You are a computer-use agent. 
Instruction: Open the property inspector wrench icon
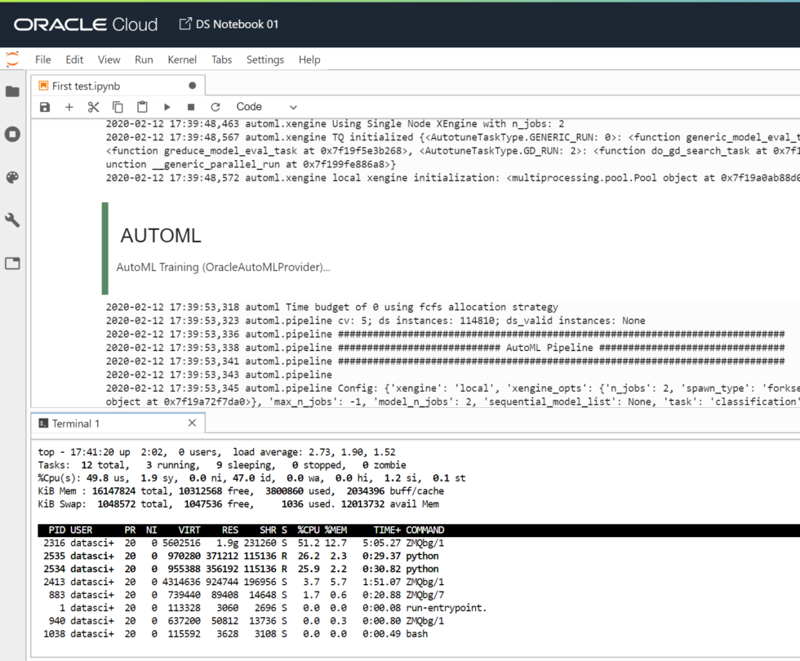[12, 220]
